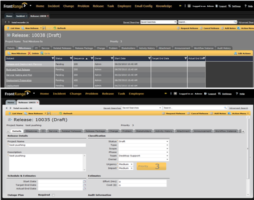Screen dimensions: 254x200
Task: Tick the Outage Plan Required checkbox
Action: point(53,195)
